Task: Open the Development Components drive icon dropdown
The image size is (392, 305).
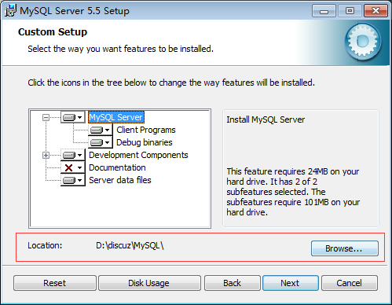Action: click(73, 155)
